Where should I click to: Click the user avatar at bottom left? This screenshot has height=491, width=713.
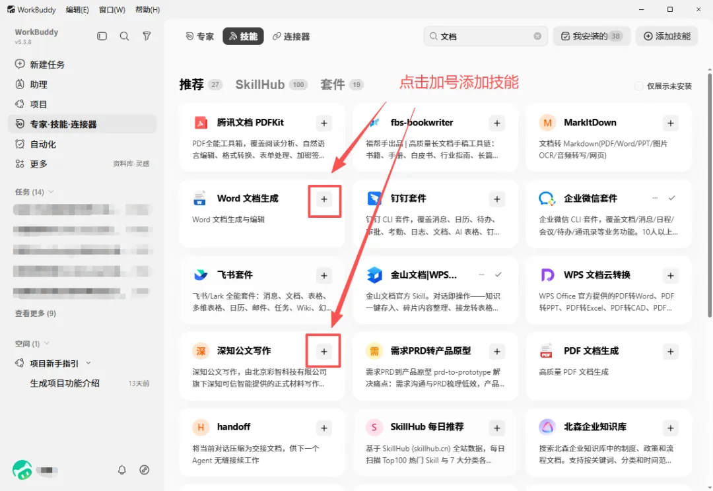[x=22, y=470]
